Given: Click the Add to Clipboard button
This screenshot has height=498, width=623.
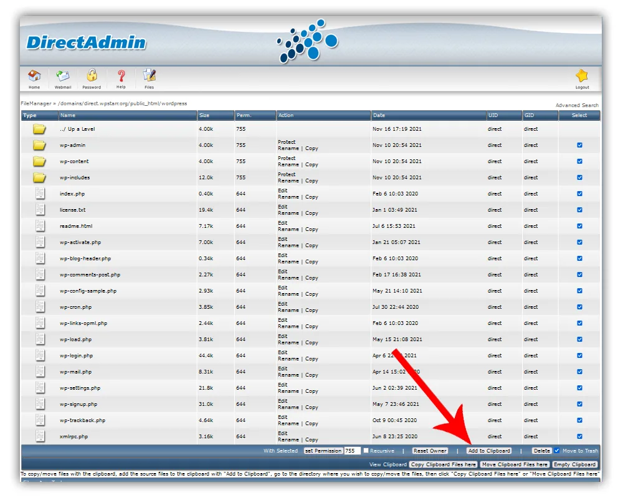Looking at the screenshot, I should coord(489,451).
